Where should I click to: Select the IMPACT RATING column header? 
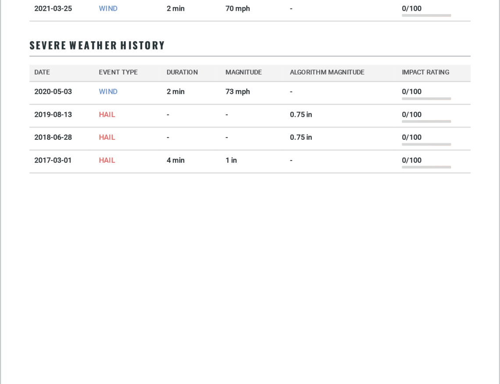[x=425, y=72]
